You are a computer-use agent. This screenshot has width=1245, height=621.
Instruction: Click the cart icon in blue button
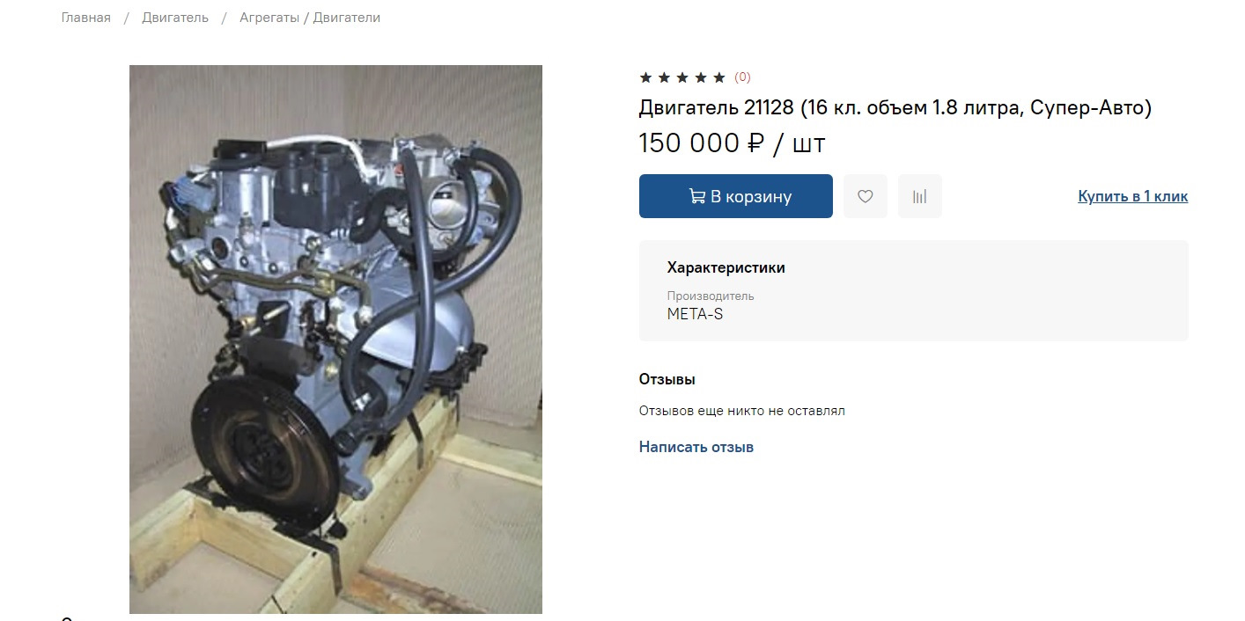696,196
